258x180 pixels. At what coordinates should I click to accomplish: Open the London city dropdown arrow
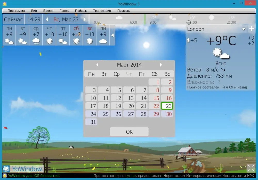point(244,29)
